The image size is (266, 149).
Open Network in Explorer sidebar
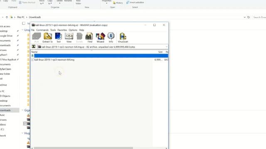(x=3, y=136)
